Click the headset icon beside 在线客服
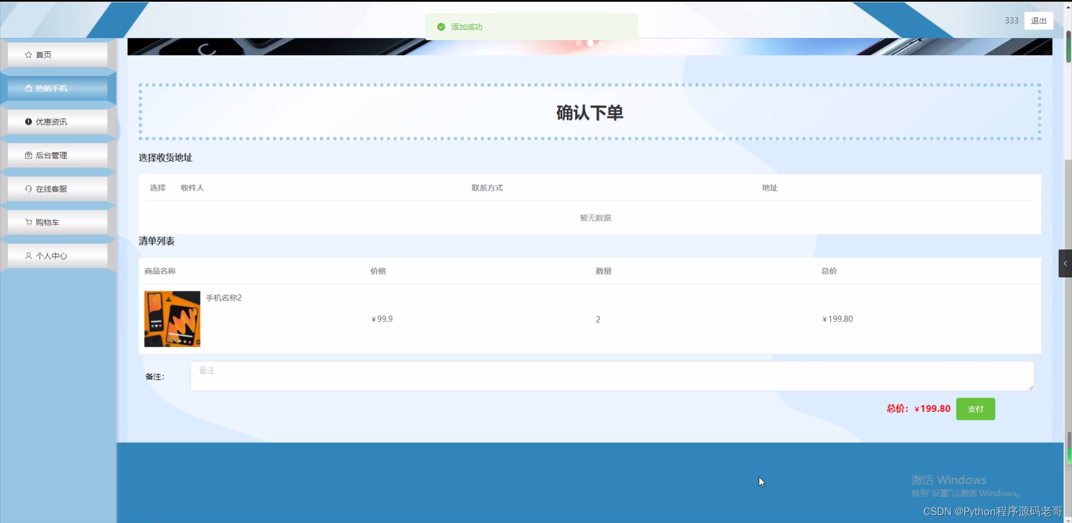1072x523 pixels. point(28,189)
